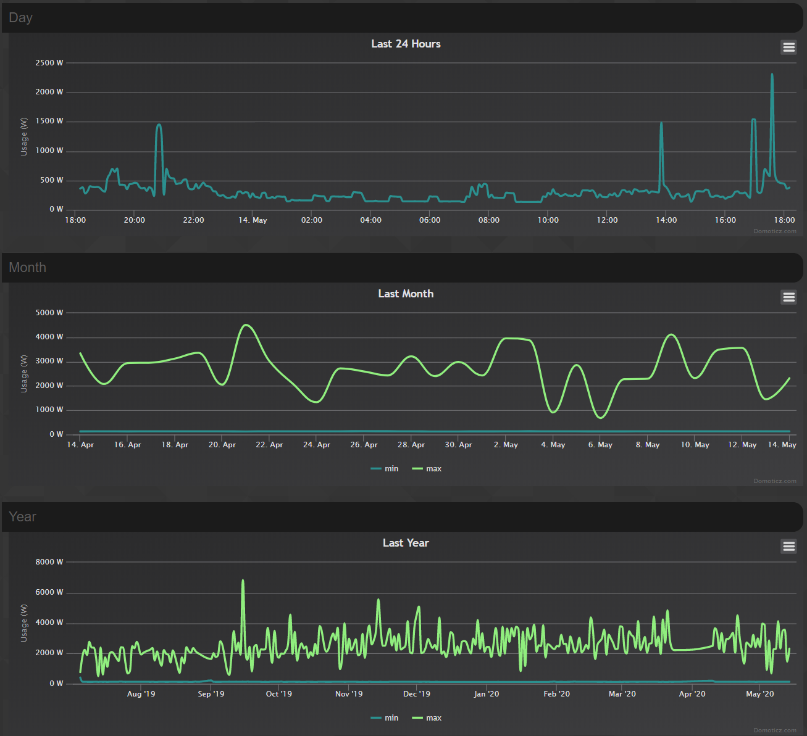Click the Mar '20 label on Year axis

coord(622,694)
